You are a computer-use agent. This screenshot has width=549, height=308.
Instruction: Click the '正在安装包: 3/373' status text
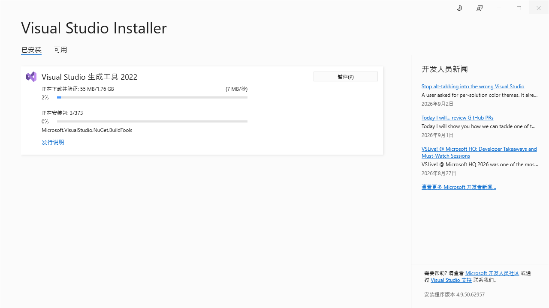(62, 113)
